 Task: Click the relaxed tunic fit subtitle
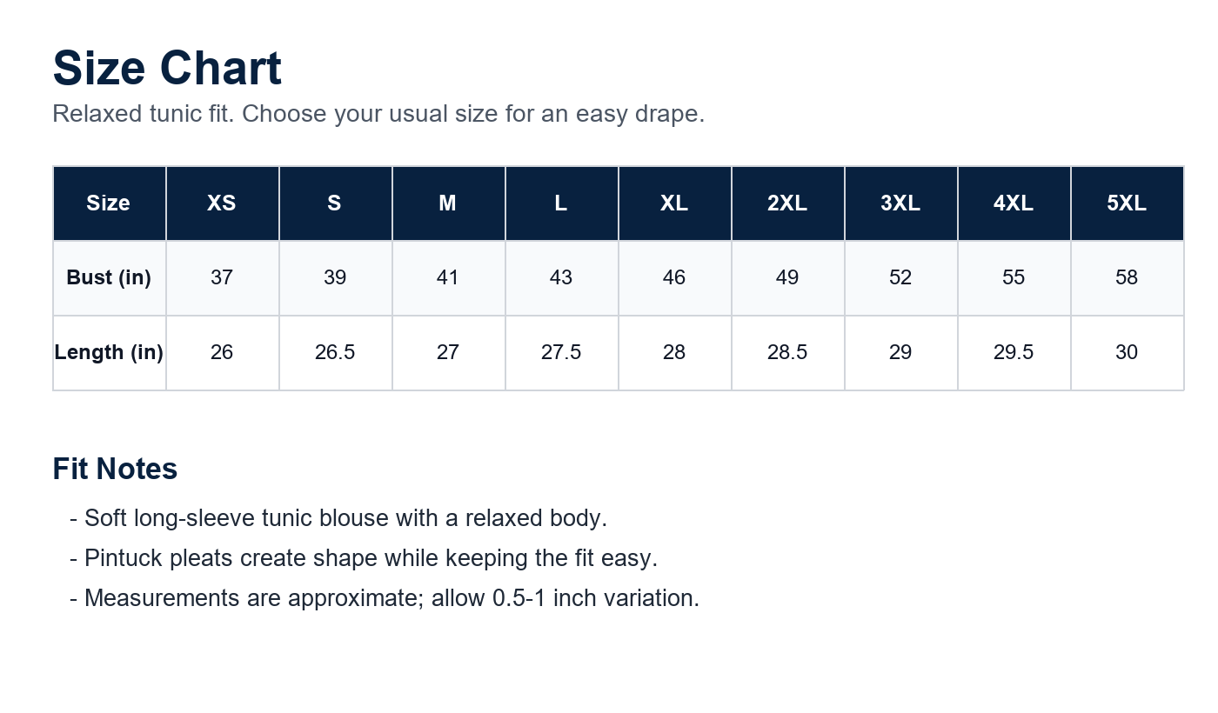[378, 114]
